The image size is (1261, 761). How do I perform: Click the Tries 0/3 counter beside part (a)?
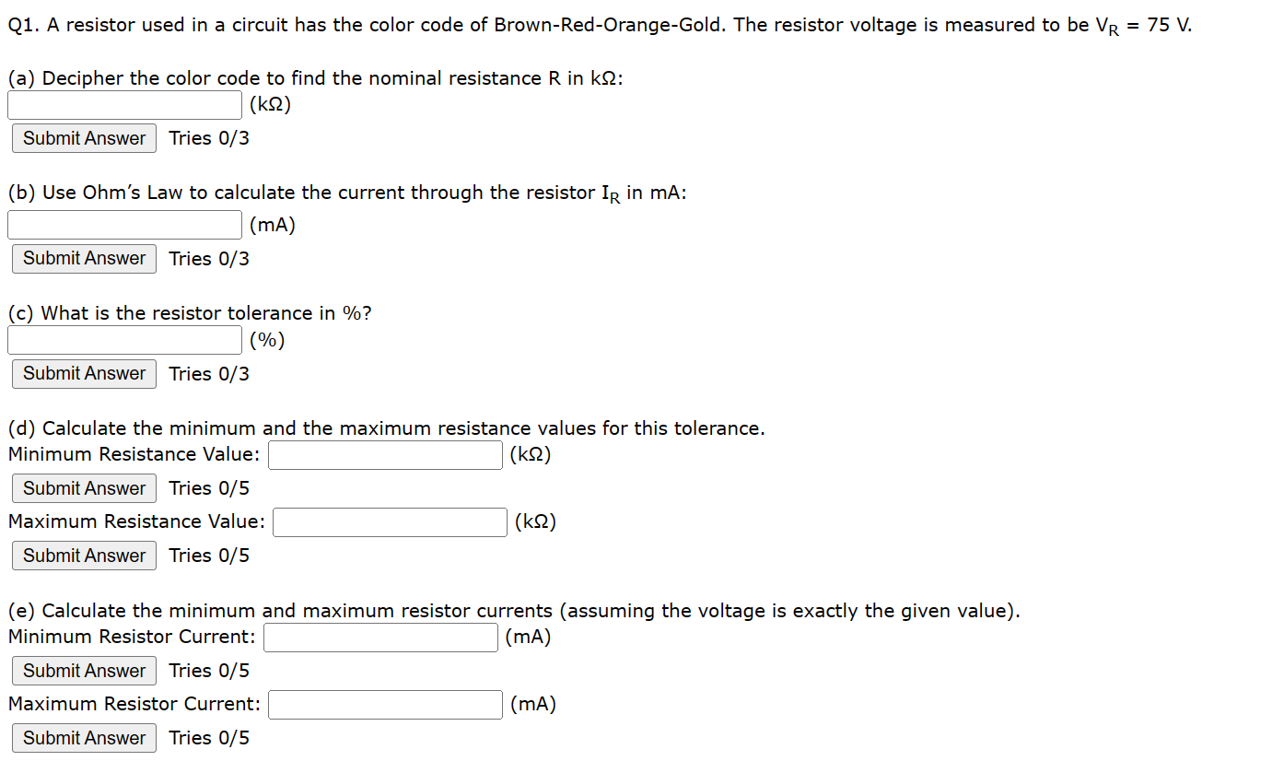point(208,137)
